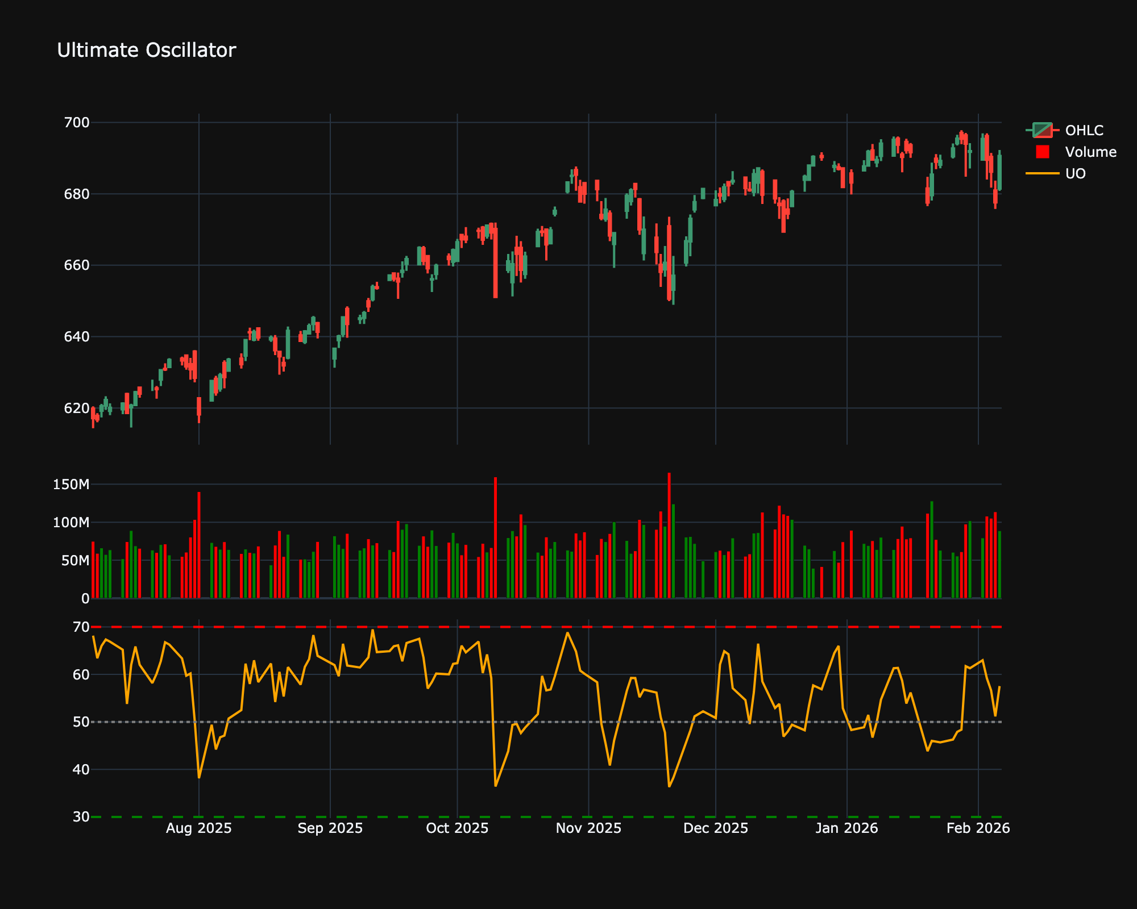The width and height of the screenshot is (1137, 909).
Task: Click the 150M volume axis label
Action: point(71,485)
